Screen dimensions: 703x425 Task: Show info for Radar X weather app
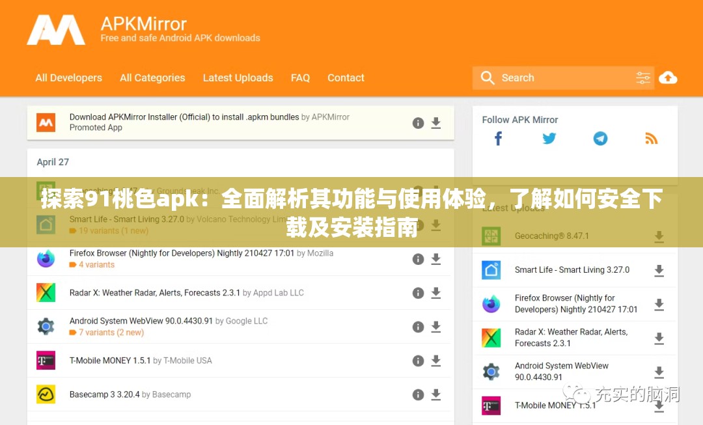pyautogui.click(x=418, y=293)
